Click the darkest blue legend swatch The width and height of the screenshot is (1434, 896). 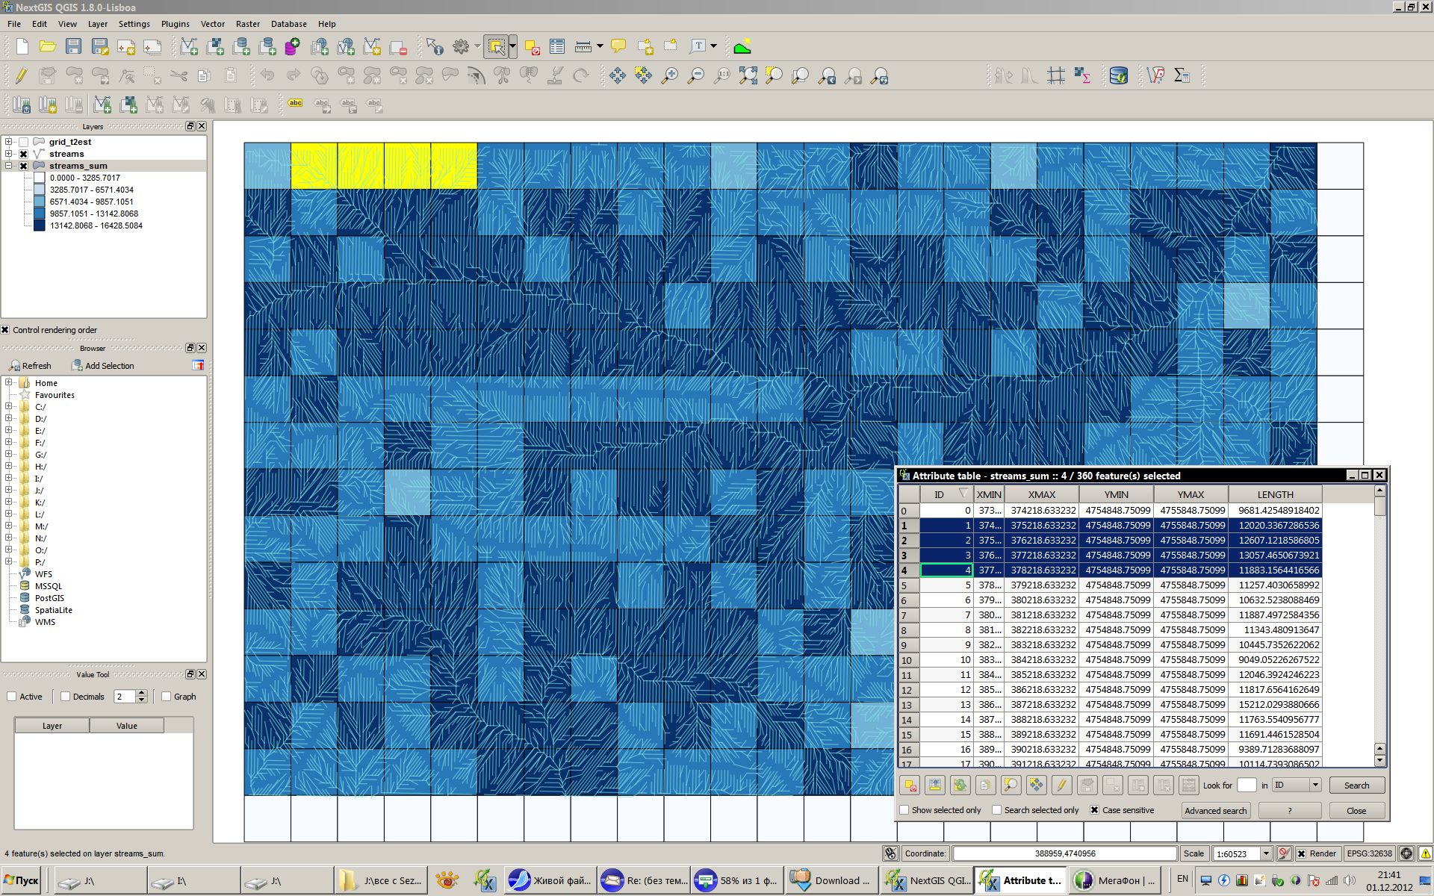pos(39,225)
